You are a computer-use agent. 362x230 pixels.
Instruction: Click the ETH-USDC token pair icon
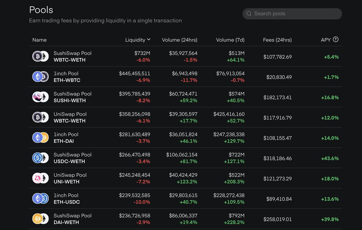40,199
